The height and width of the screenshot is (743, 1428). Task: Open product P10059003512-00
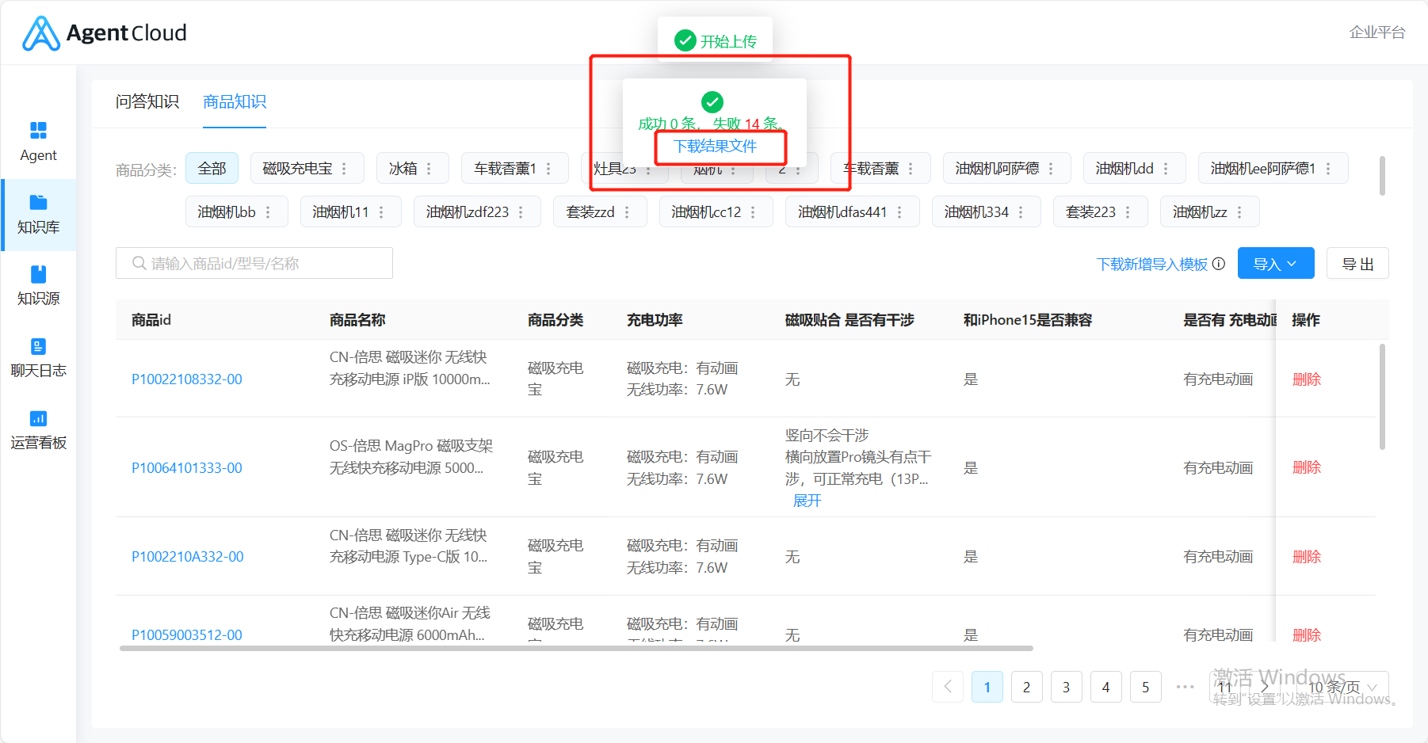click(187, 635)
